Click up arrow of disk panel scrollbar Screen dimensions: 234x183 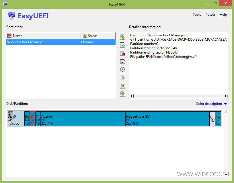pos(226,111)
